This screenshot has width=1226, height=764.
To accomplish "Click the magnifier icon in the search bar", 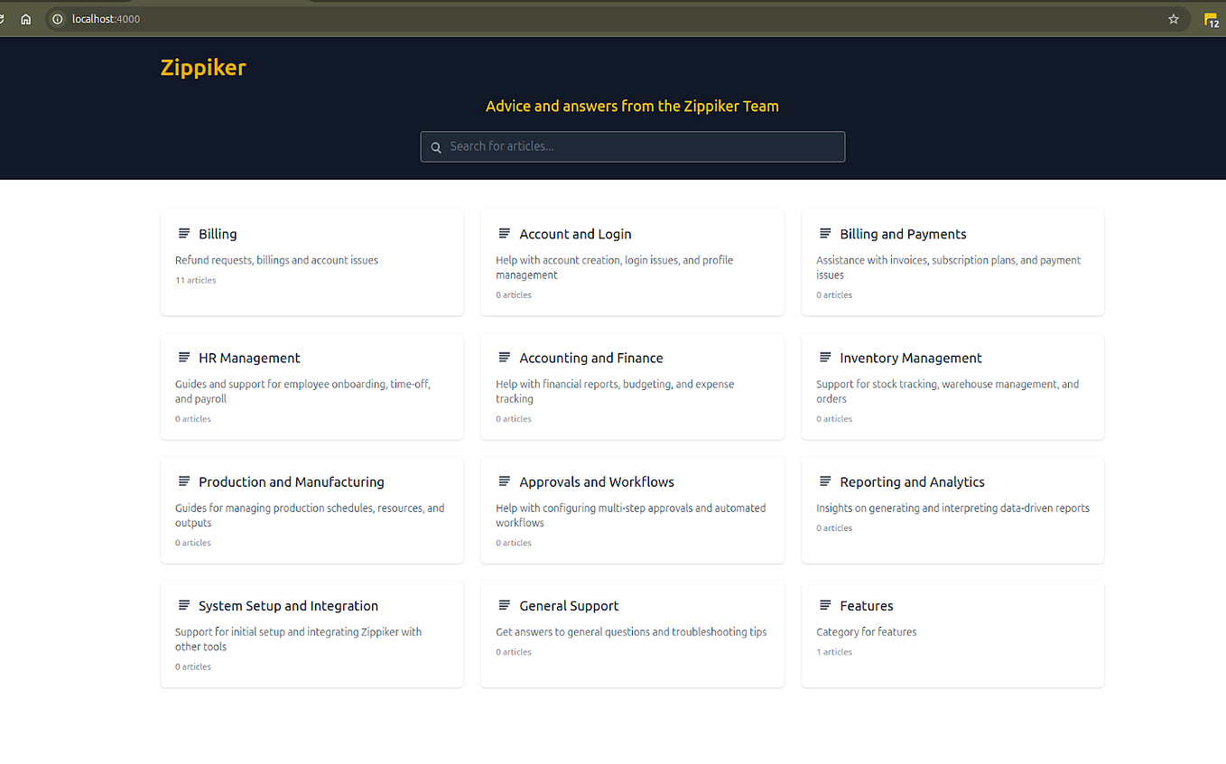I will pyautogui.click(x=436, y=146).
